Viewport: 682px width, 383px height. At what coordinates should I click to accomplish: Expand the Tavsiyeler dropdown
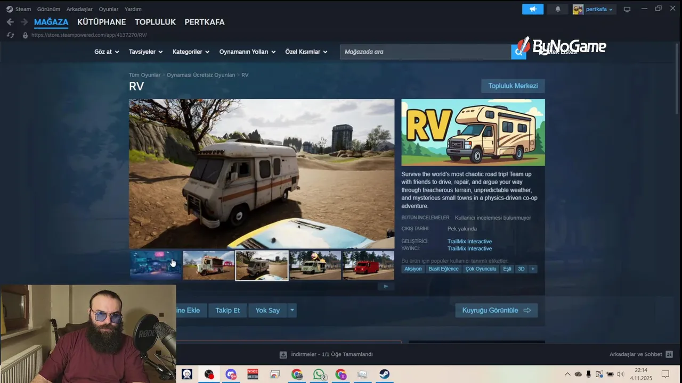[x=145, y=52]
